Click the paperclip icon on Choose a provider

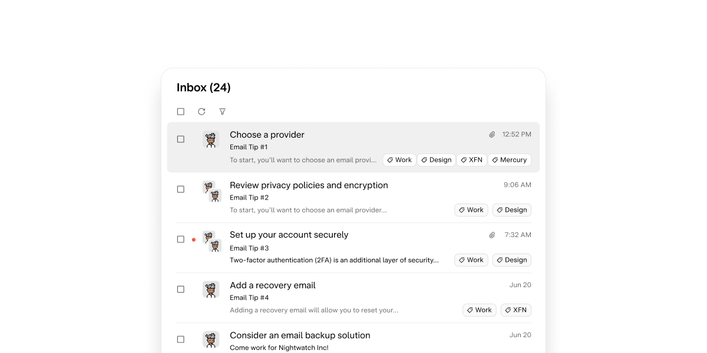point(493,134)
